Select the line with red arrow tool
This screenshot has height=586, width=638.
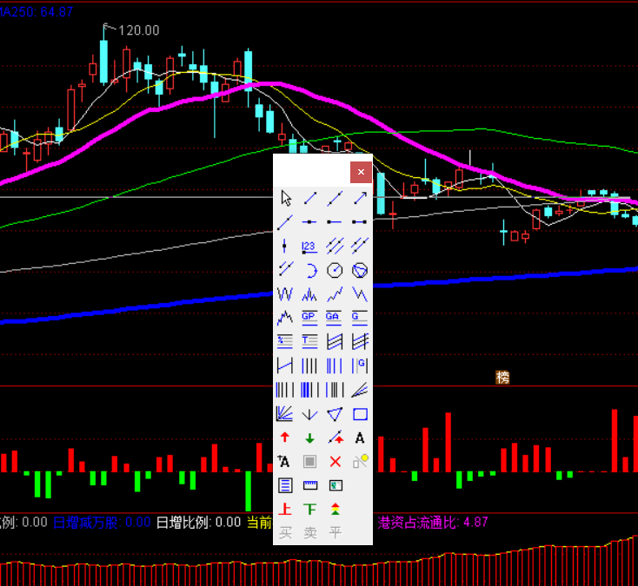pyautogui.click(x=336, y=438)
